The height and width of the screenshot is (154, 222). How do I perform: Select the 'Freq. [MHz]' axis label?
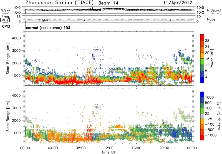5,19
